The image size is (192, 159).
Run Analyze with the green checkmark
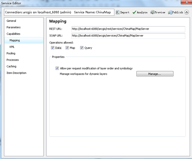click(x=140, y=12)
